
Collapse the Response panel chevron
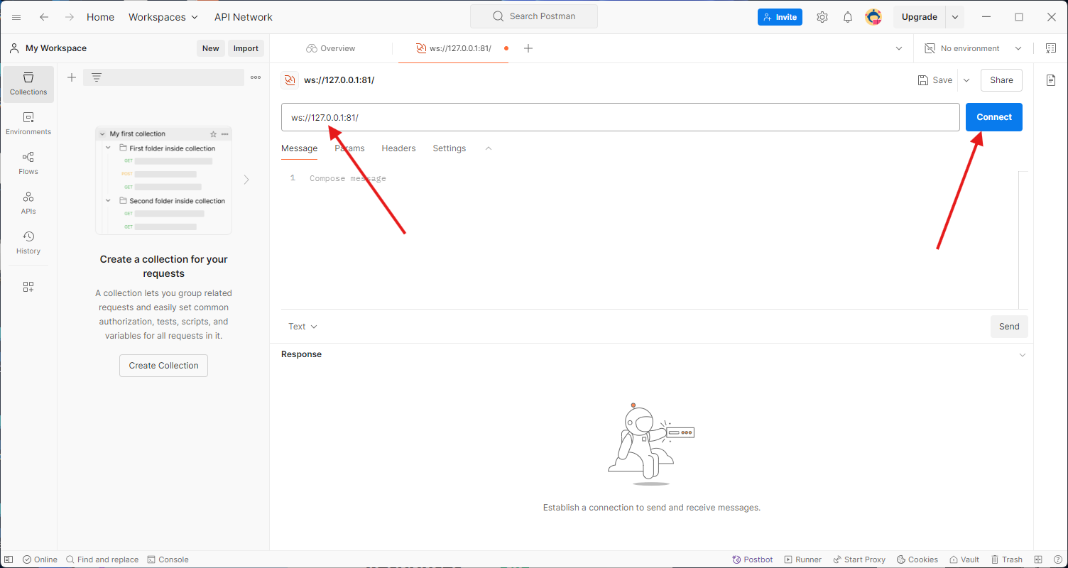point(1023,355)
